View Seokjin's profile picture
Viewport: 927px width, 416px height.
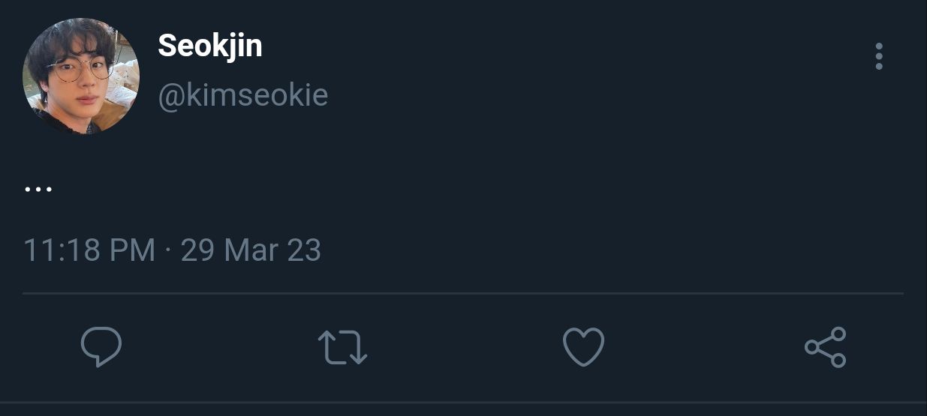click(81, 76)
